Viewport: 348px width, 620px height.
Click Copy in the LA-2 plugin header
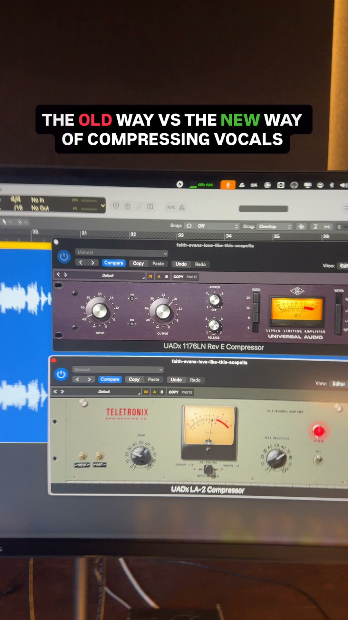(x=134, y=380)
